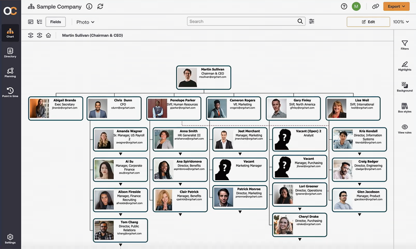Expand subordinates under Kris Kendall
This screenshot has height=249, width=416.
pyautogui.click(x=360, y=154)
